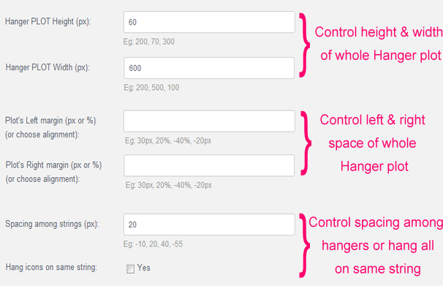
Task: Click the hint text Eg: 200, 70, 300
Action: tap(149, 42)
